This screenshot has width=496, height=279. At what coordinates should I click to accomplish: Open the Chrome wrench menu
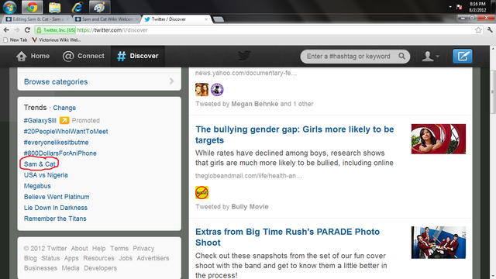click(x=490, y=30)
